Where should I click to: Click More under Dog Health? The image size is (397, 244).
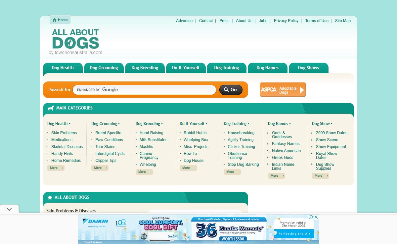pyautogui.click(x=56, y=168)
